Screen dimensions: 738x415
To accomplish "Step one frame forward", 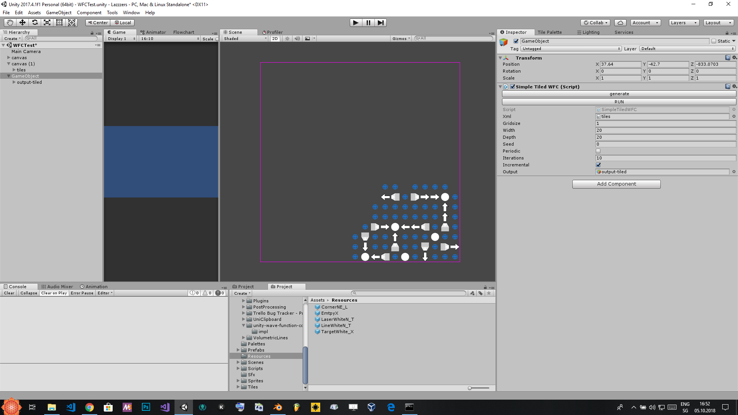I will coord(381,23).
